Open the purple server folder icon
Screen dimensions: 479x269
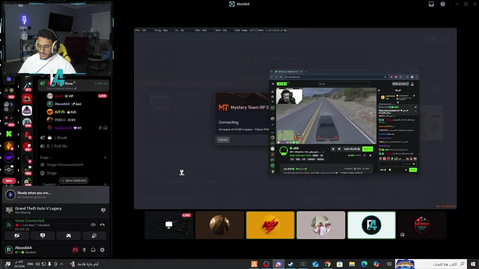[9, 79]
